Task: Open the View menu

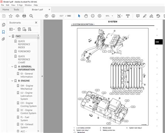Action: [13, 5]
